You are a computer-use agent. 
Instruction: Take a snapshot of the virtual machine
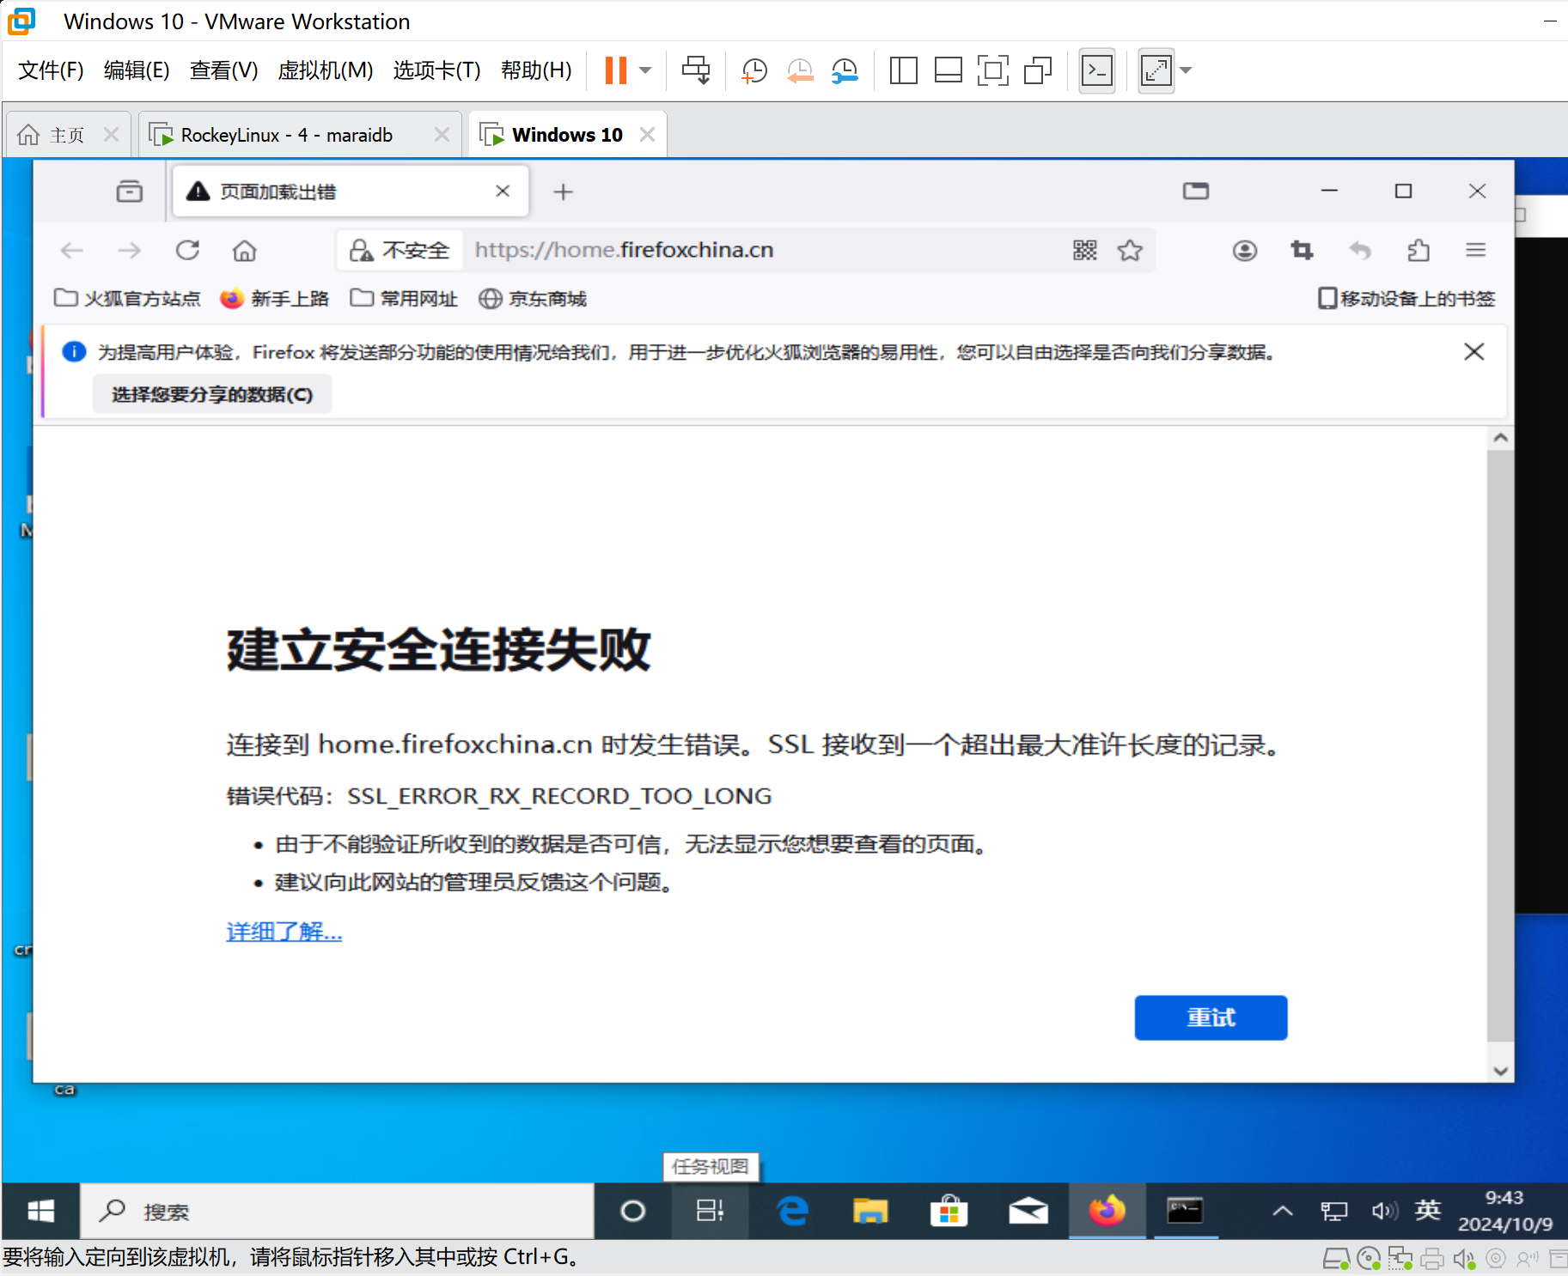(x=753, y=70)
